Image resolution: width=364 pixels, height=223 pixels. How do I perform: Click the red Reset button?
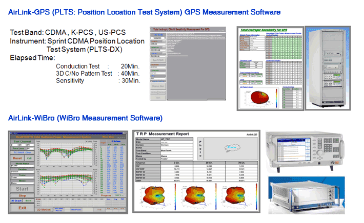click(x=17, y=158)
